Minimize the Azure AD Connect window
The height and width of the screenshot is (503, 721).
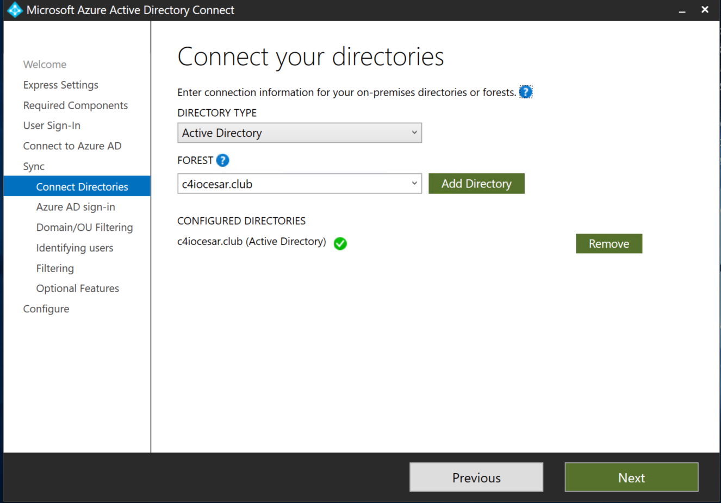682,10
